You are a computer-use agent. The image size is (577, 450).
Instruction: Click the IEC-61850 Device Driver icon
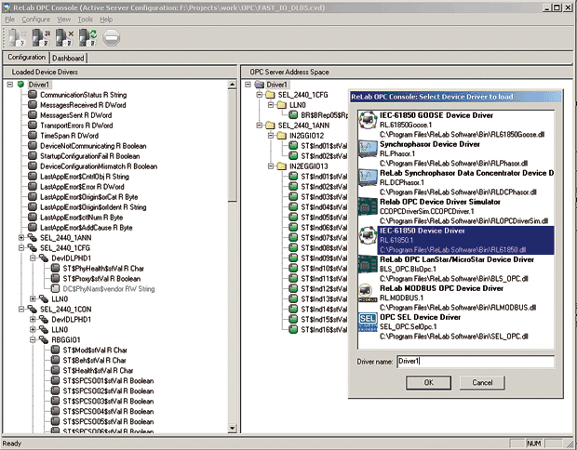(x=368, y=235)
